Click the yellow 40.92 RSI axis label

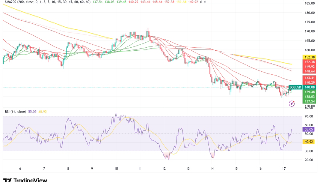click(310, 141)
